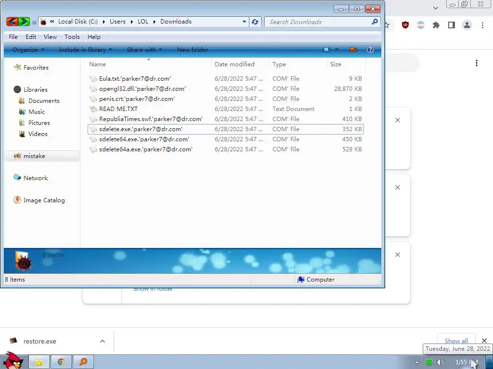Open the File menu

[x=13, y=37]
